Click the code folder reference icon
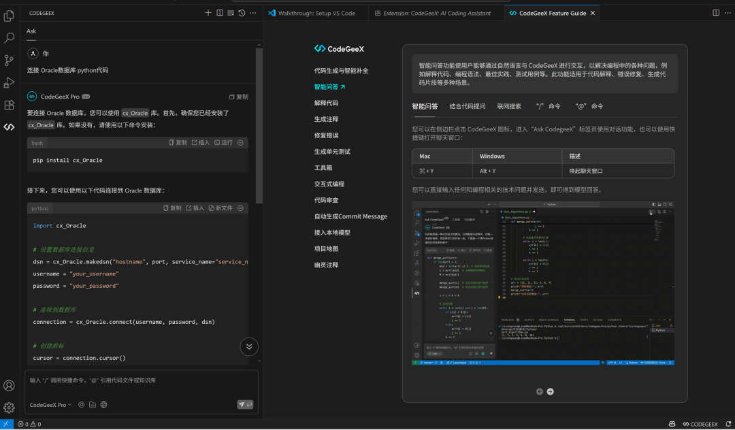 (x=93, y=405)
